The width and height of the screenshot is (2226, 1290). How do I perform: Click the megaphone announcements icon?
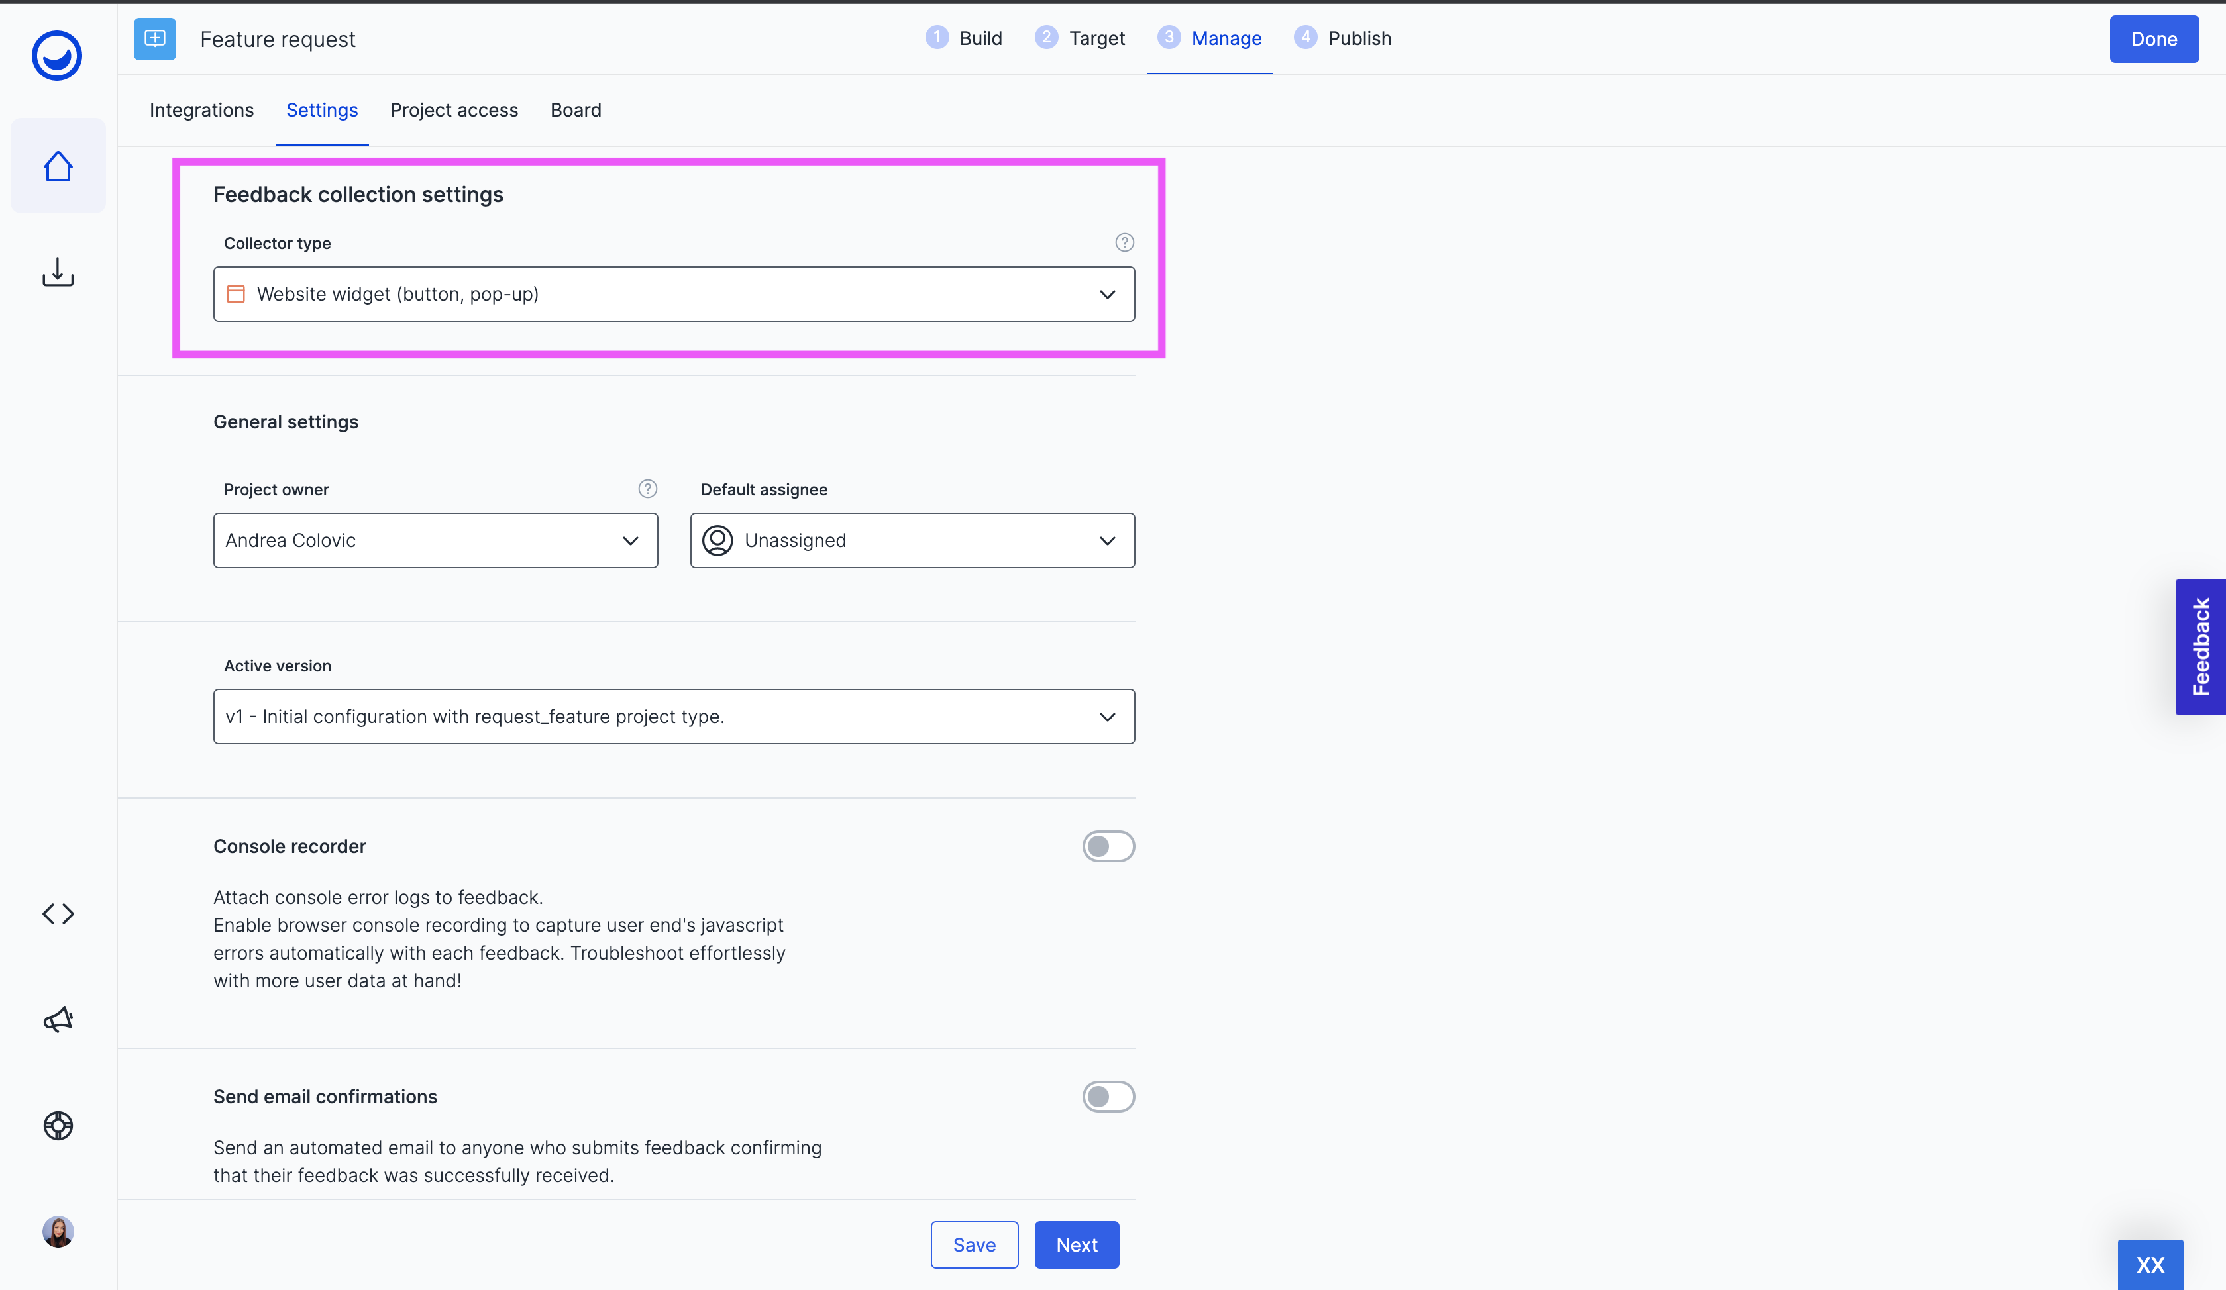coord(58,1020)
